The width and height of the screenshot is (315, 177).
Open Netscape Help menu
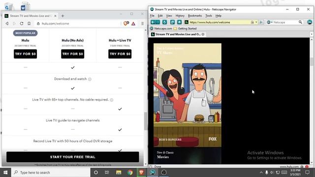click(219, 16)
